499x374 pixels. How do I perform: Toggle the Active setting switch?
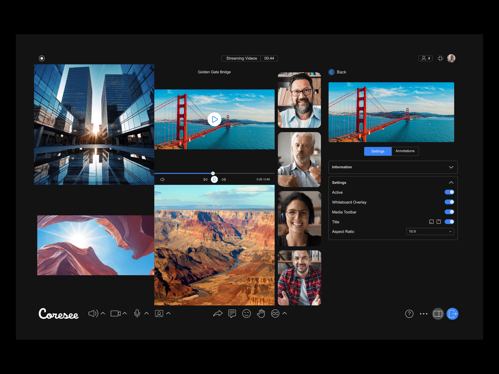[449, 192]
